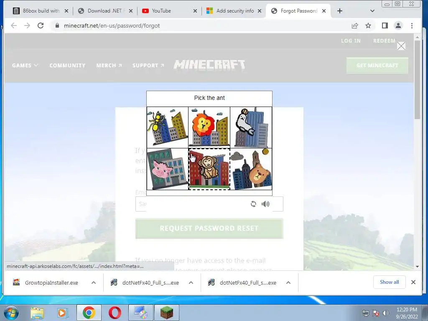
Task: Open the Minecraft taskbar icon
Action: [167, 313]
